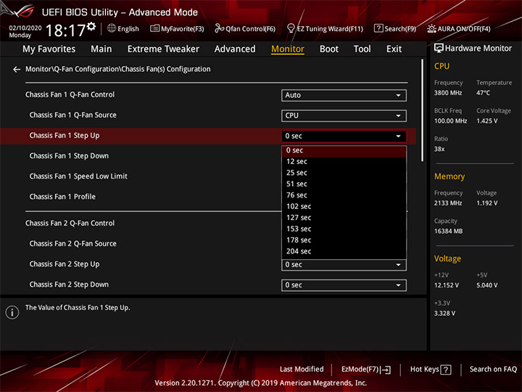Choose 127 sec option
522x392 pixels.
pyautogui.click(x=344, y=218)
